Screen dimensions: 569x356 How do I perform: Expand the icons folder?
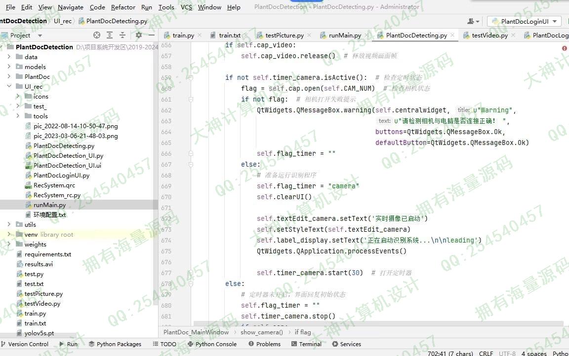18,96
